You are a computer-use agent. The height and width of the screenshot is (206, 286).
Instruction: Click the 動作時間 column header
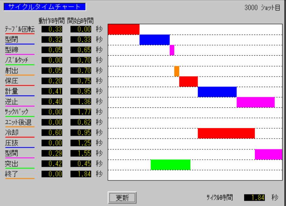click(52, 21)
